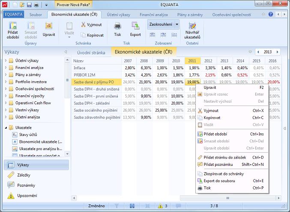Expand the Finanční analýza tree folder

(6, 68)
